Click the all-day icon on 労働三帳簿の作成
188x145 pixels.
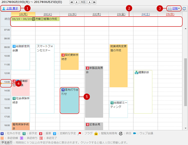(33, 19)
